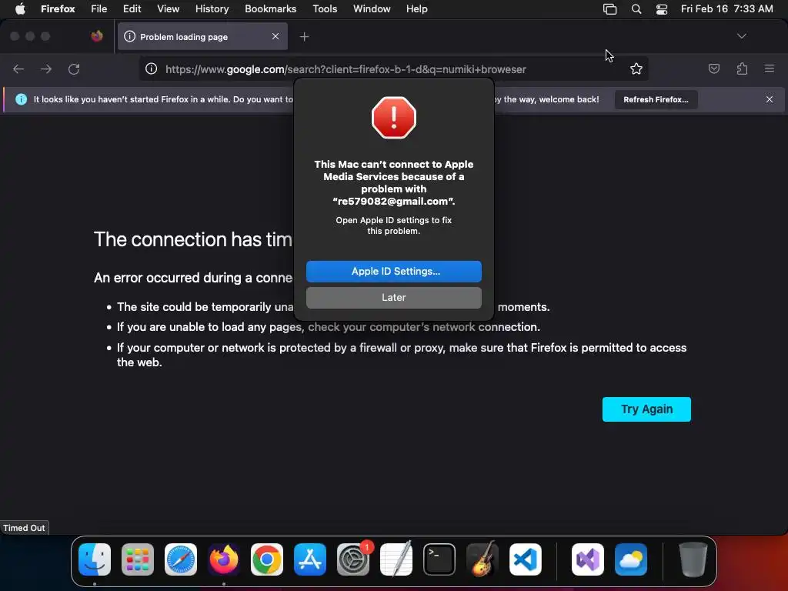Open the cloud weather app in Dock

[631, 559]
